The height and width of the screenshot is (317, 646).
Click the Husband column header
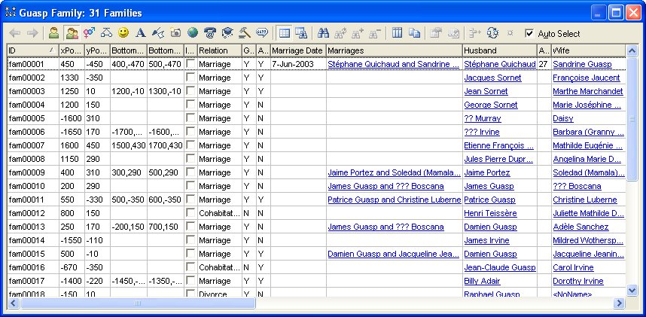pyautogui.click(x=498, y=50)
